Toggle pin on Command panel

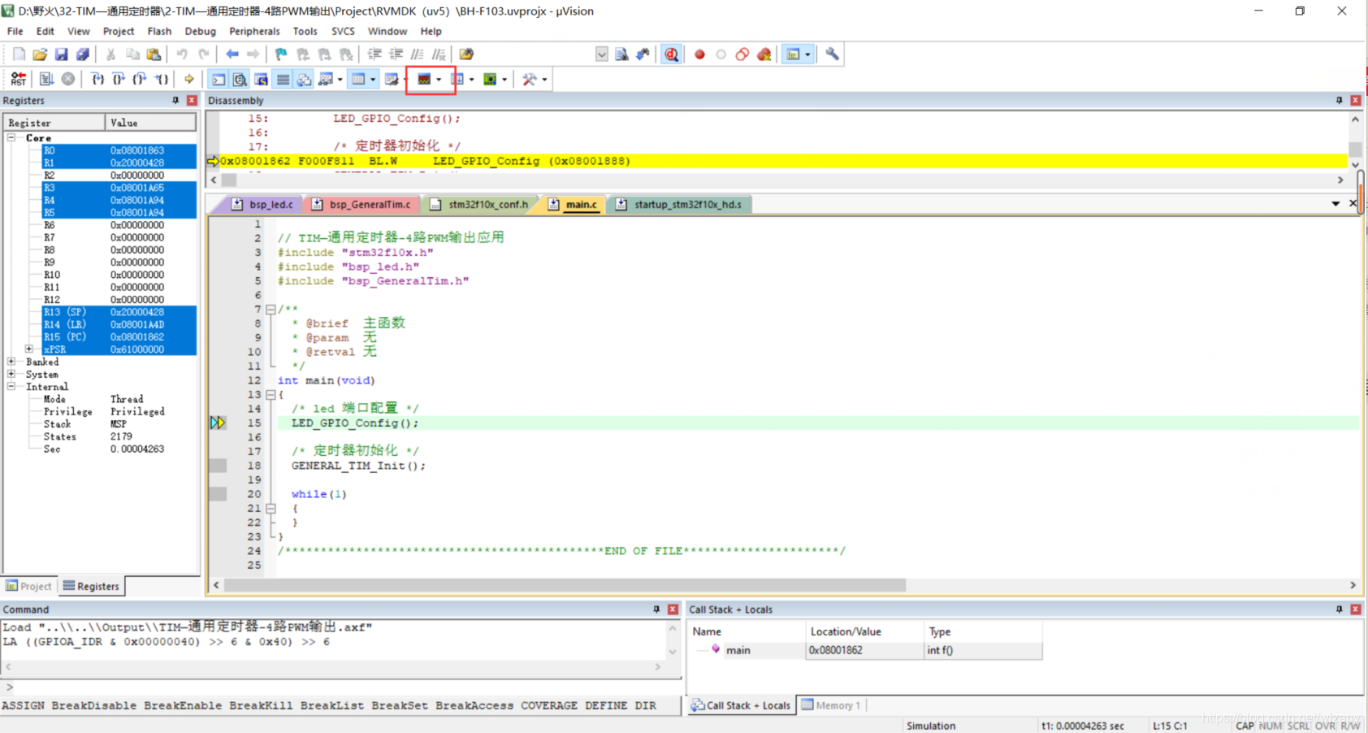[656, 609]
